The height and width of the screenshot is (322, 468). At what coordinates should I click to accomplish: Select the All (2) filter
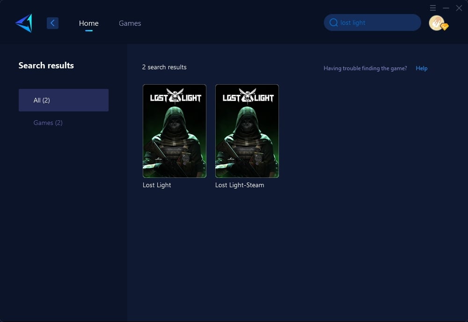[x=64, y=100]
